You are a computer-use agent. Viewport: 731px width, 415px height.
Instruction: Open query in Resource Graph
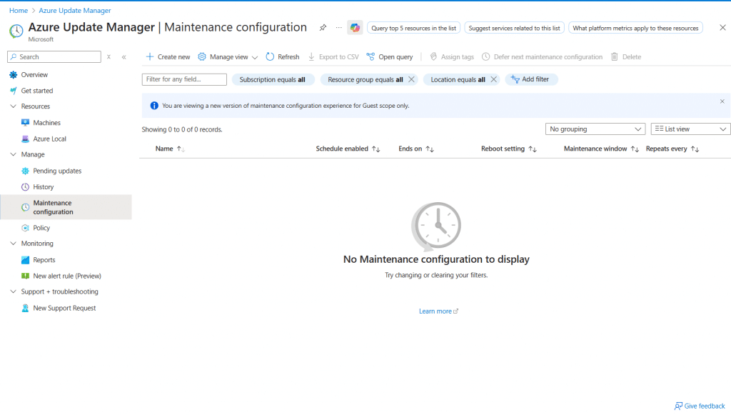coord(390,57)
